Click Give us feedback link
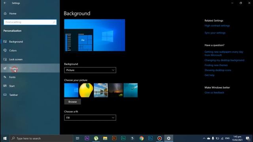 214,92
